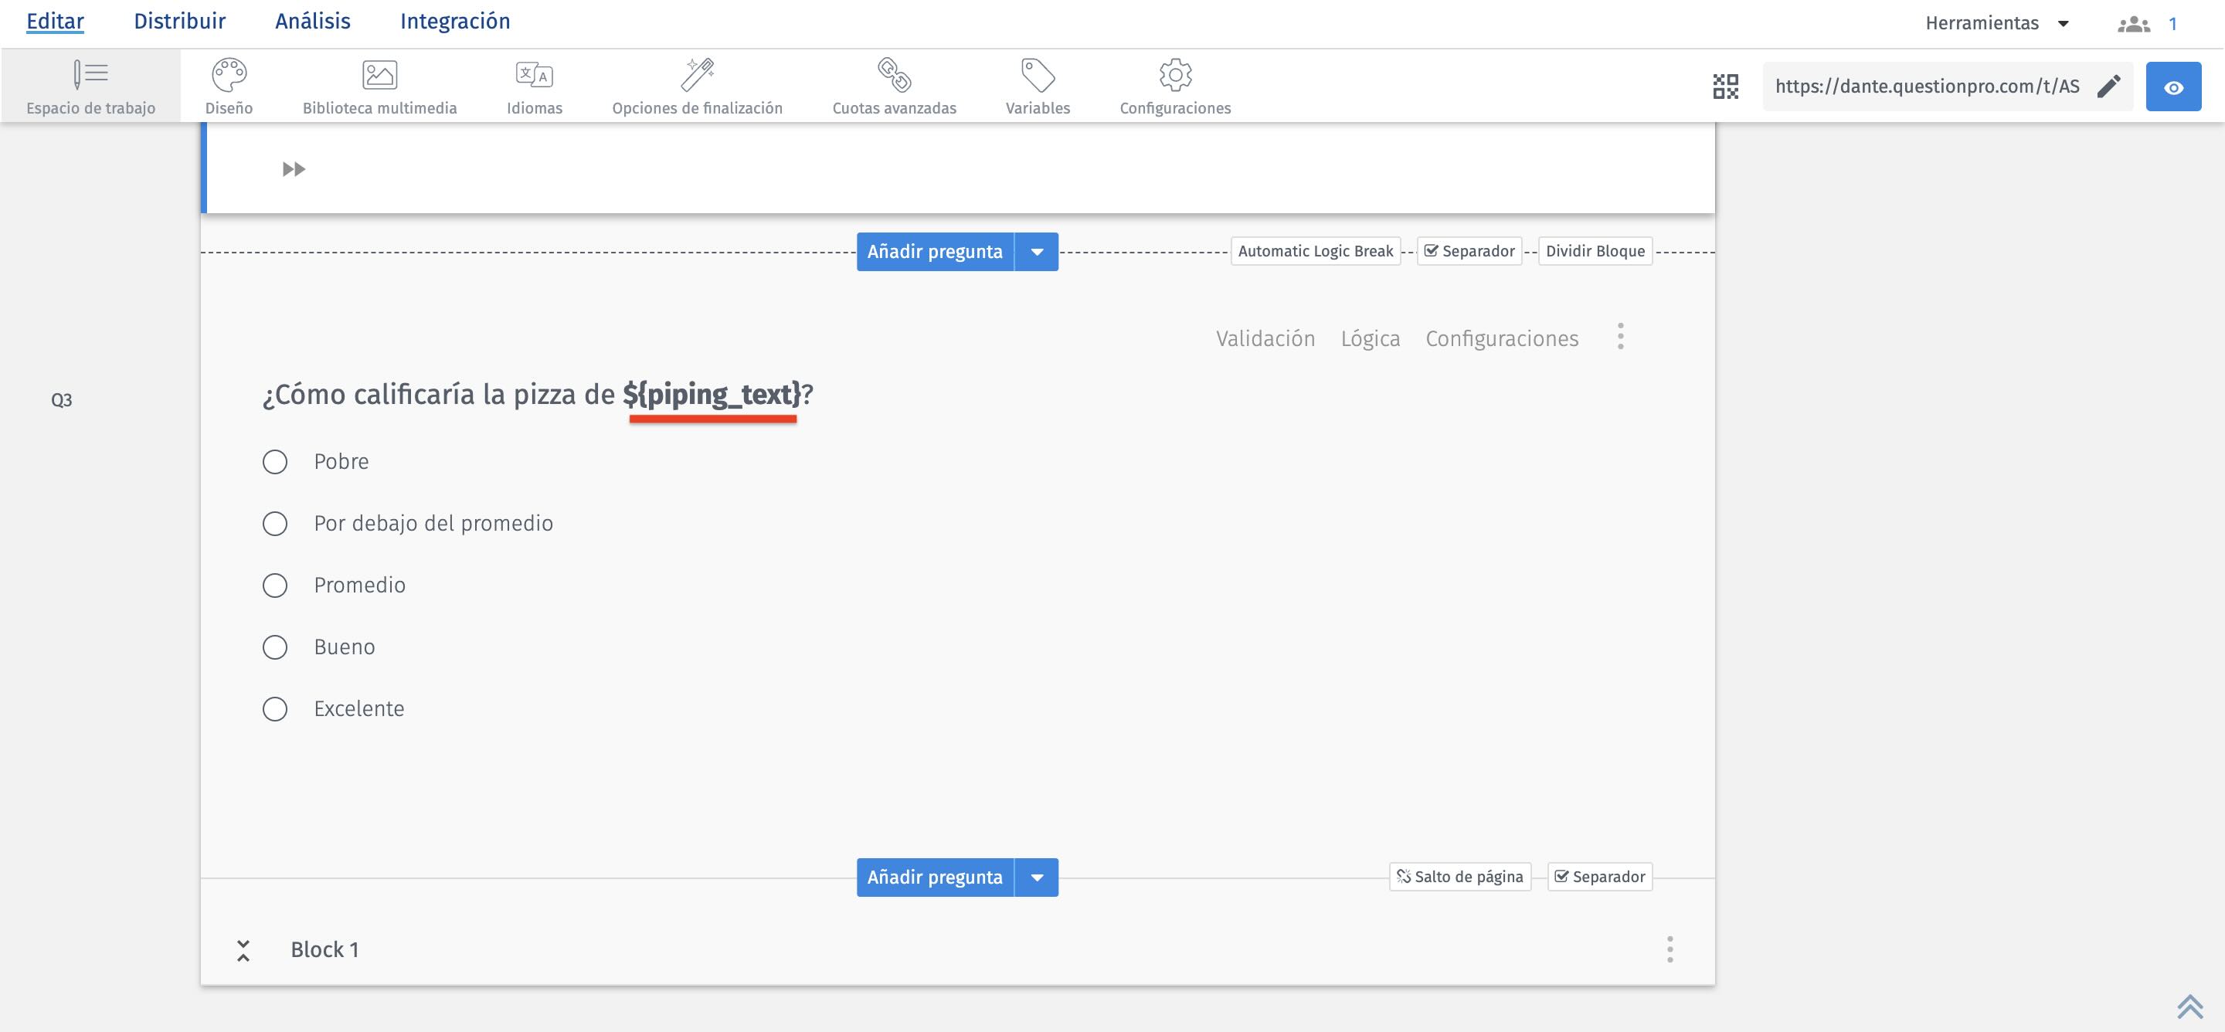Show the survey QR code
Viewport: 2225px width, 1032px height.
click(1725, 87)
